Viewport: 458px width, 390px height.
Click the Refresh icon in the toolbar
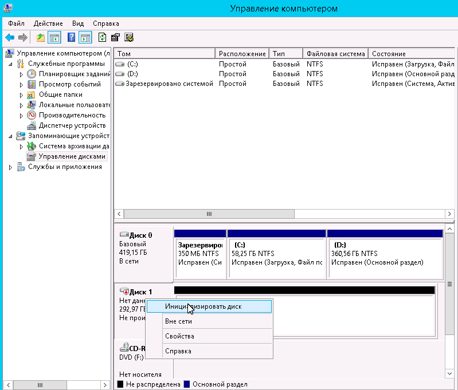point(102,38)
